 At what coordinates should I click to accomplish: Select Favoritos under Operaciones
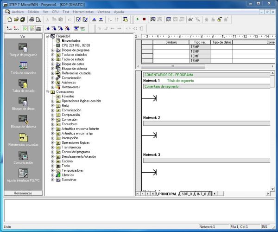click(68, 96)
